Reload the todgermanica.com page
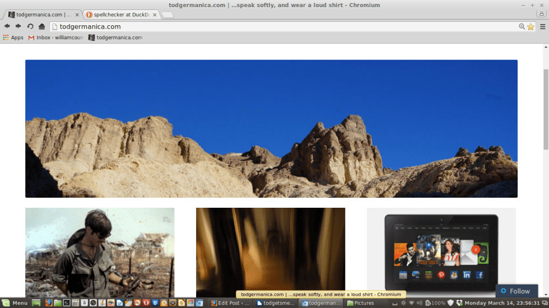 pos(30,26)
